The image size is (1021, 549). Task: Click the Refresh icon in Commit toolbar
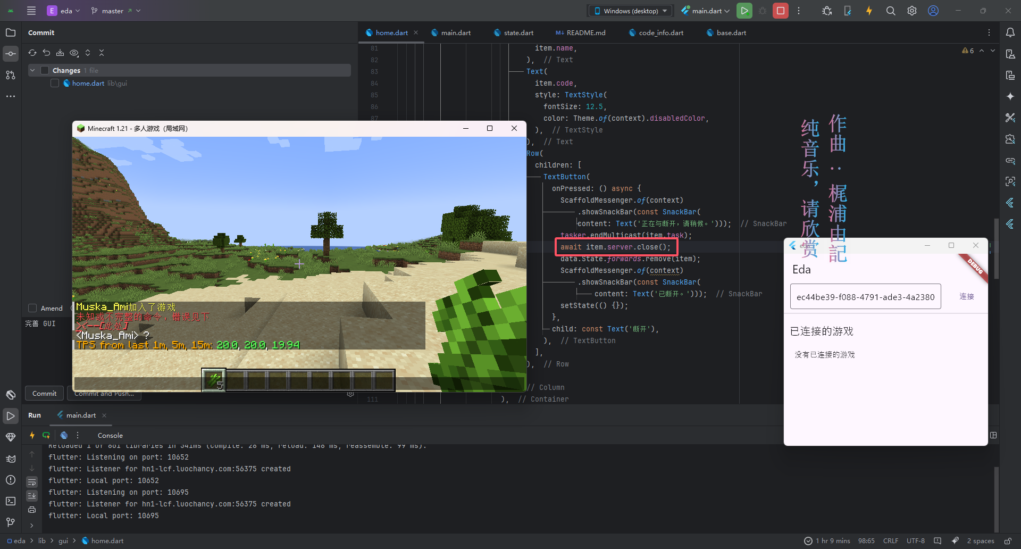[x=32, y=53]
